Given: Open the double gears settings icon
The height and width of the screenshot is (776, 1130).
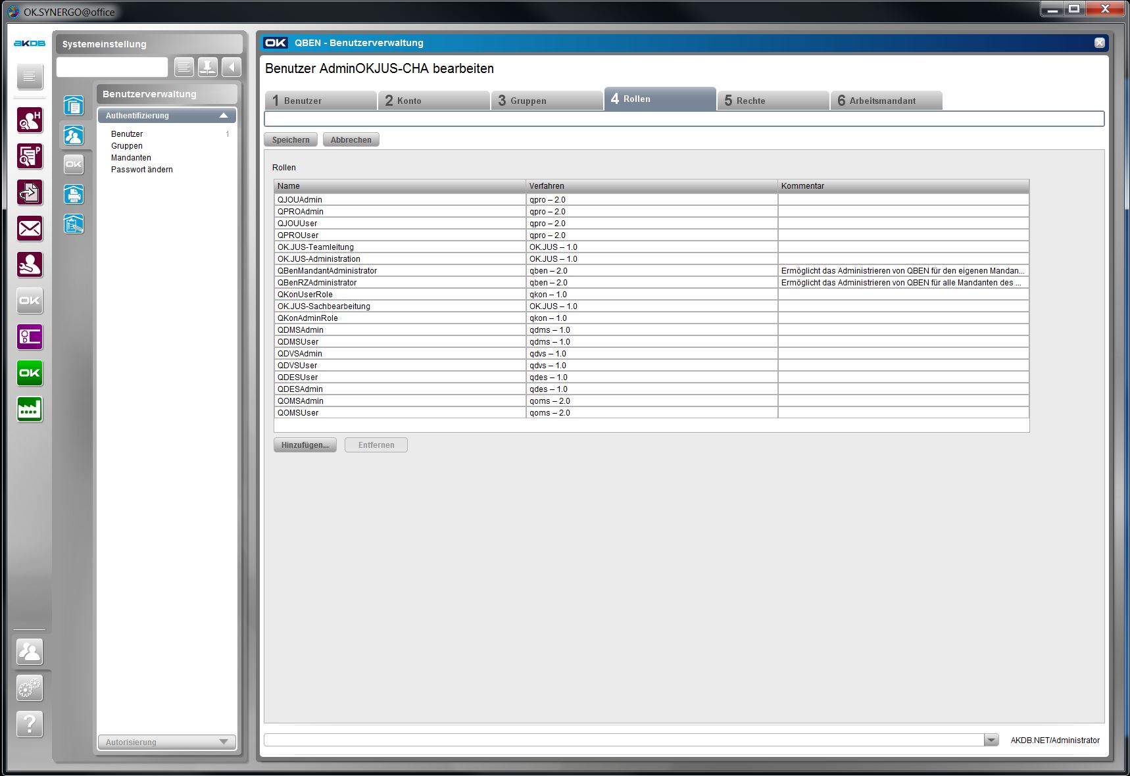Looking at the screenshot, I should (x=30, y=688).
